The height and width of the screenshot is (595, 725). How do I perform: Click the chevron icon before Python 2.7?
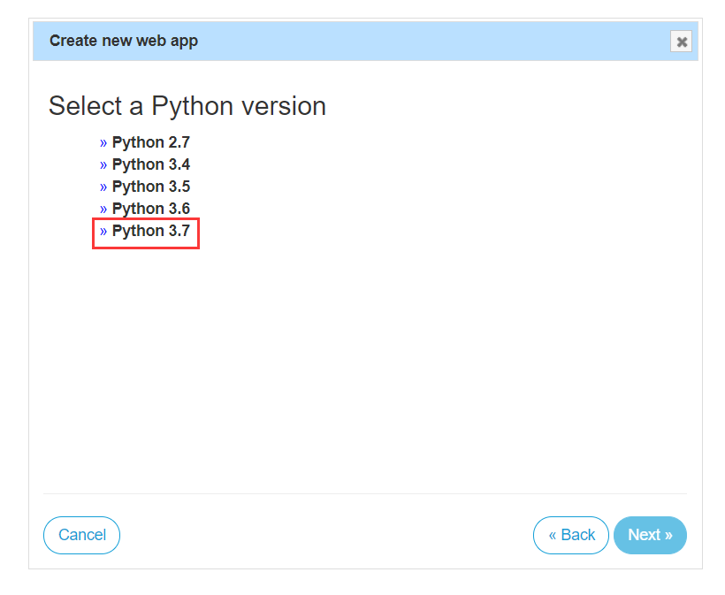click(x=103, y=142)
